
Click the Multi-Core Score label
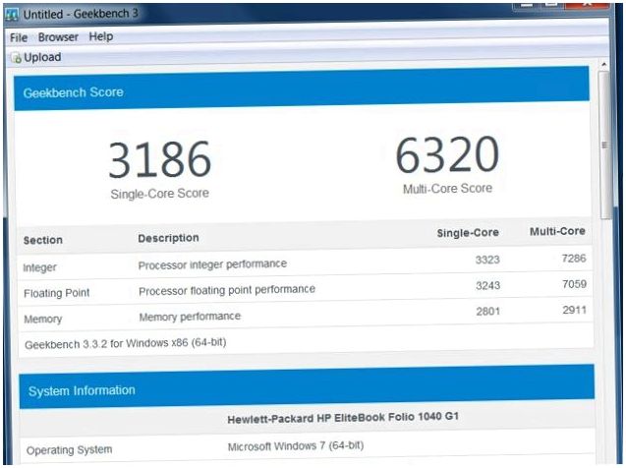coord(447,189)
